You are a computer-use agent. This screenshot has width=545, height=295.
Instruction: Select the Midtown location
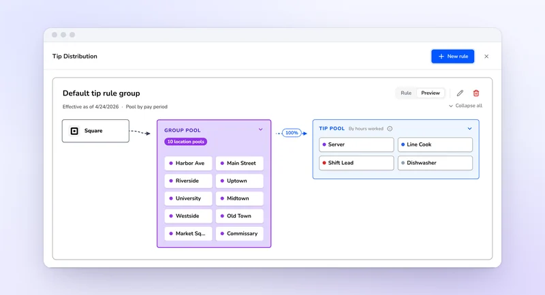coord(240,198)
